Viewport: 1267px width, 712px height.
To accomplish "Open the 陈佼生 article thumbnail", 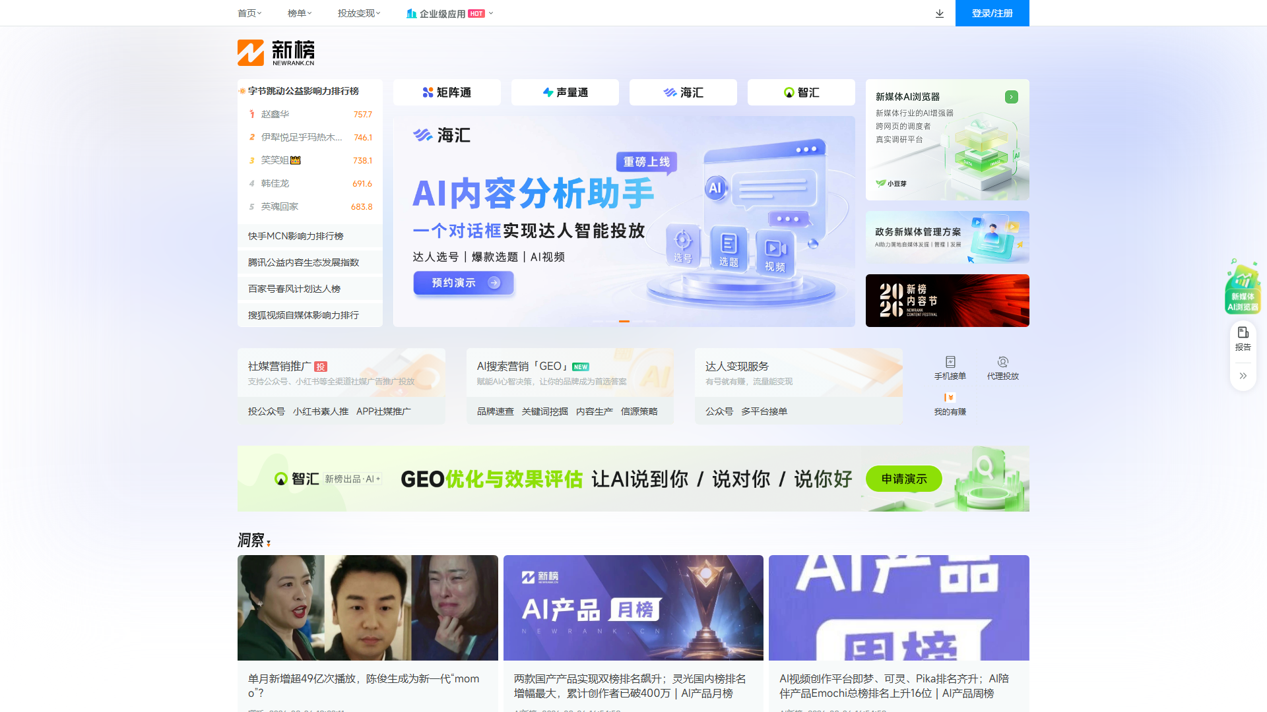I will [x=368, y=608].
